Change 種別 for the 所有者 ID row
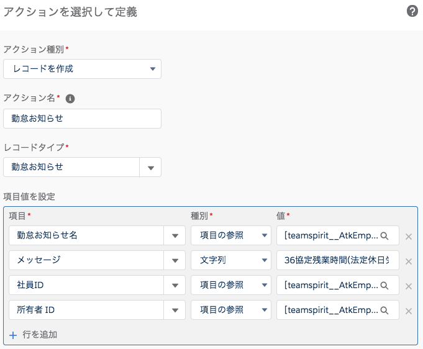The image size is (423, 349). (x=231, y=310)
